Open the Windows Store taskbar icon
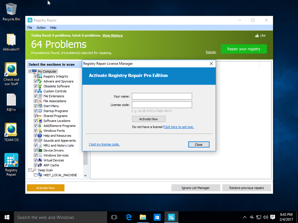 pyautogui.click(x=157, y=217)
